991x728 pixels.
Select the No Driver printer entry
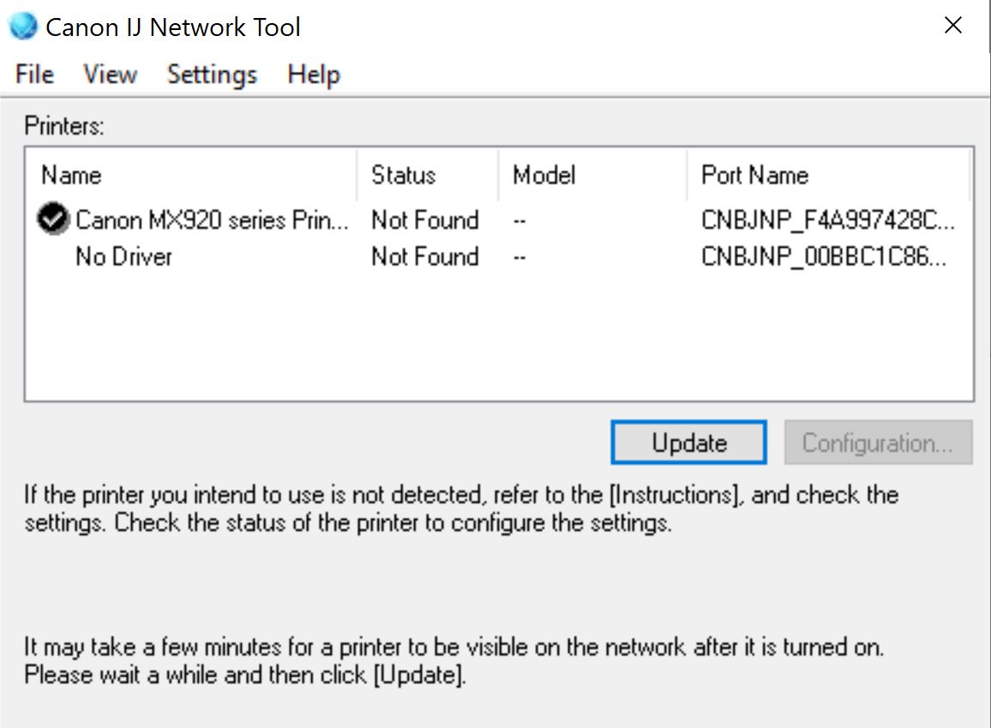pyautogui.click(x=123, y=256)
